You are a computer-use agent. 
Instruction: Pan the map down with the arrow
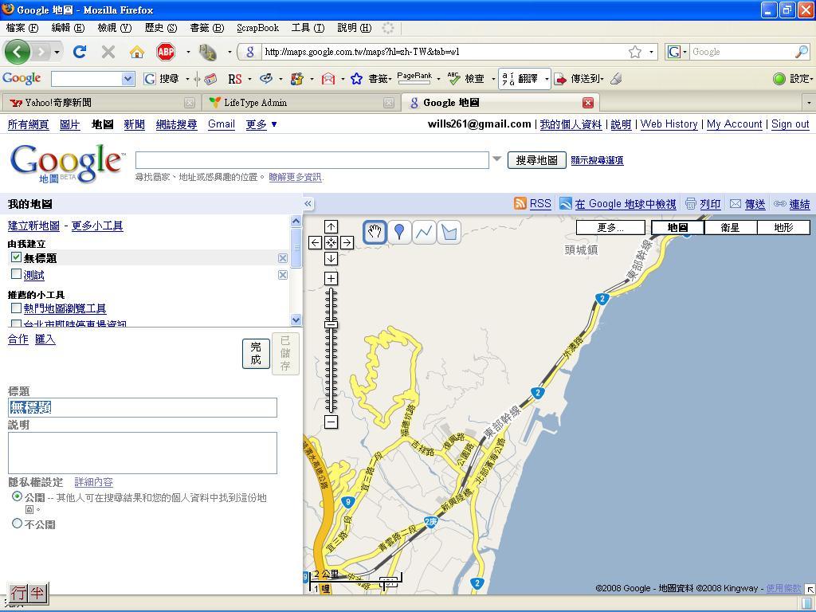[331, 259]
